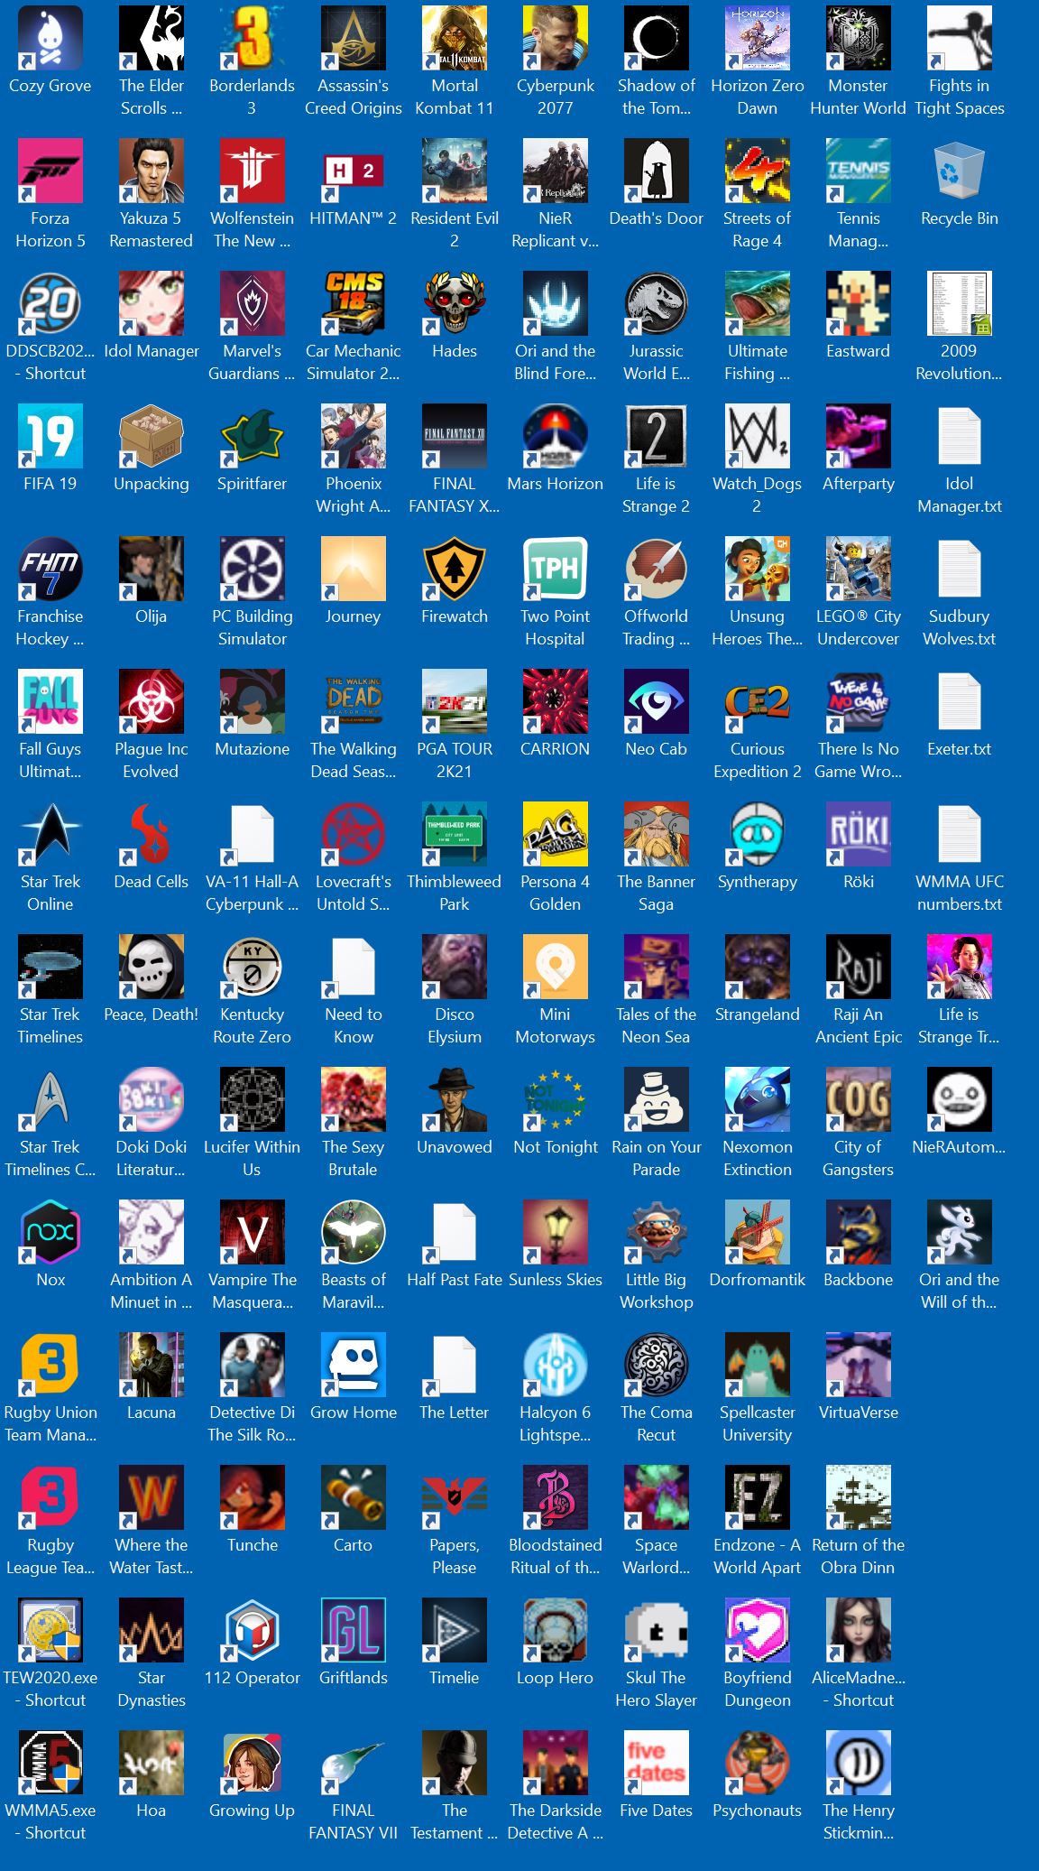Open Ori and the Will icon
This screenshot has width=1039, height=1871.
[960, 1232]
